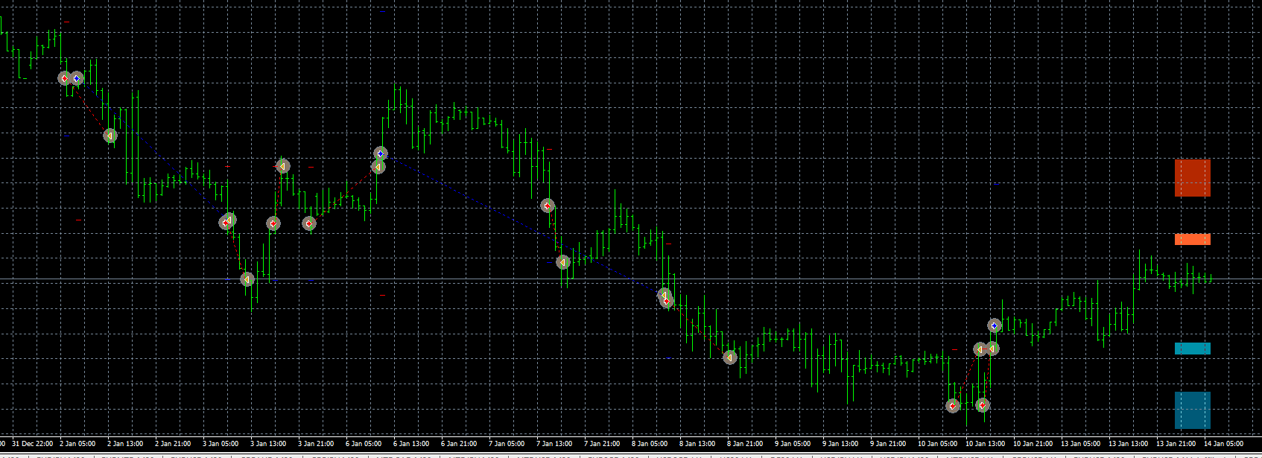1262x458 pixels.
Task: Click the '13 Jan 13:00' time label
Action: click(x=1129, y=444)
